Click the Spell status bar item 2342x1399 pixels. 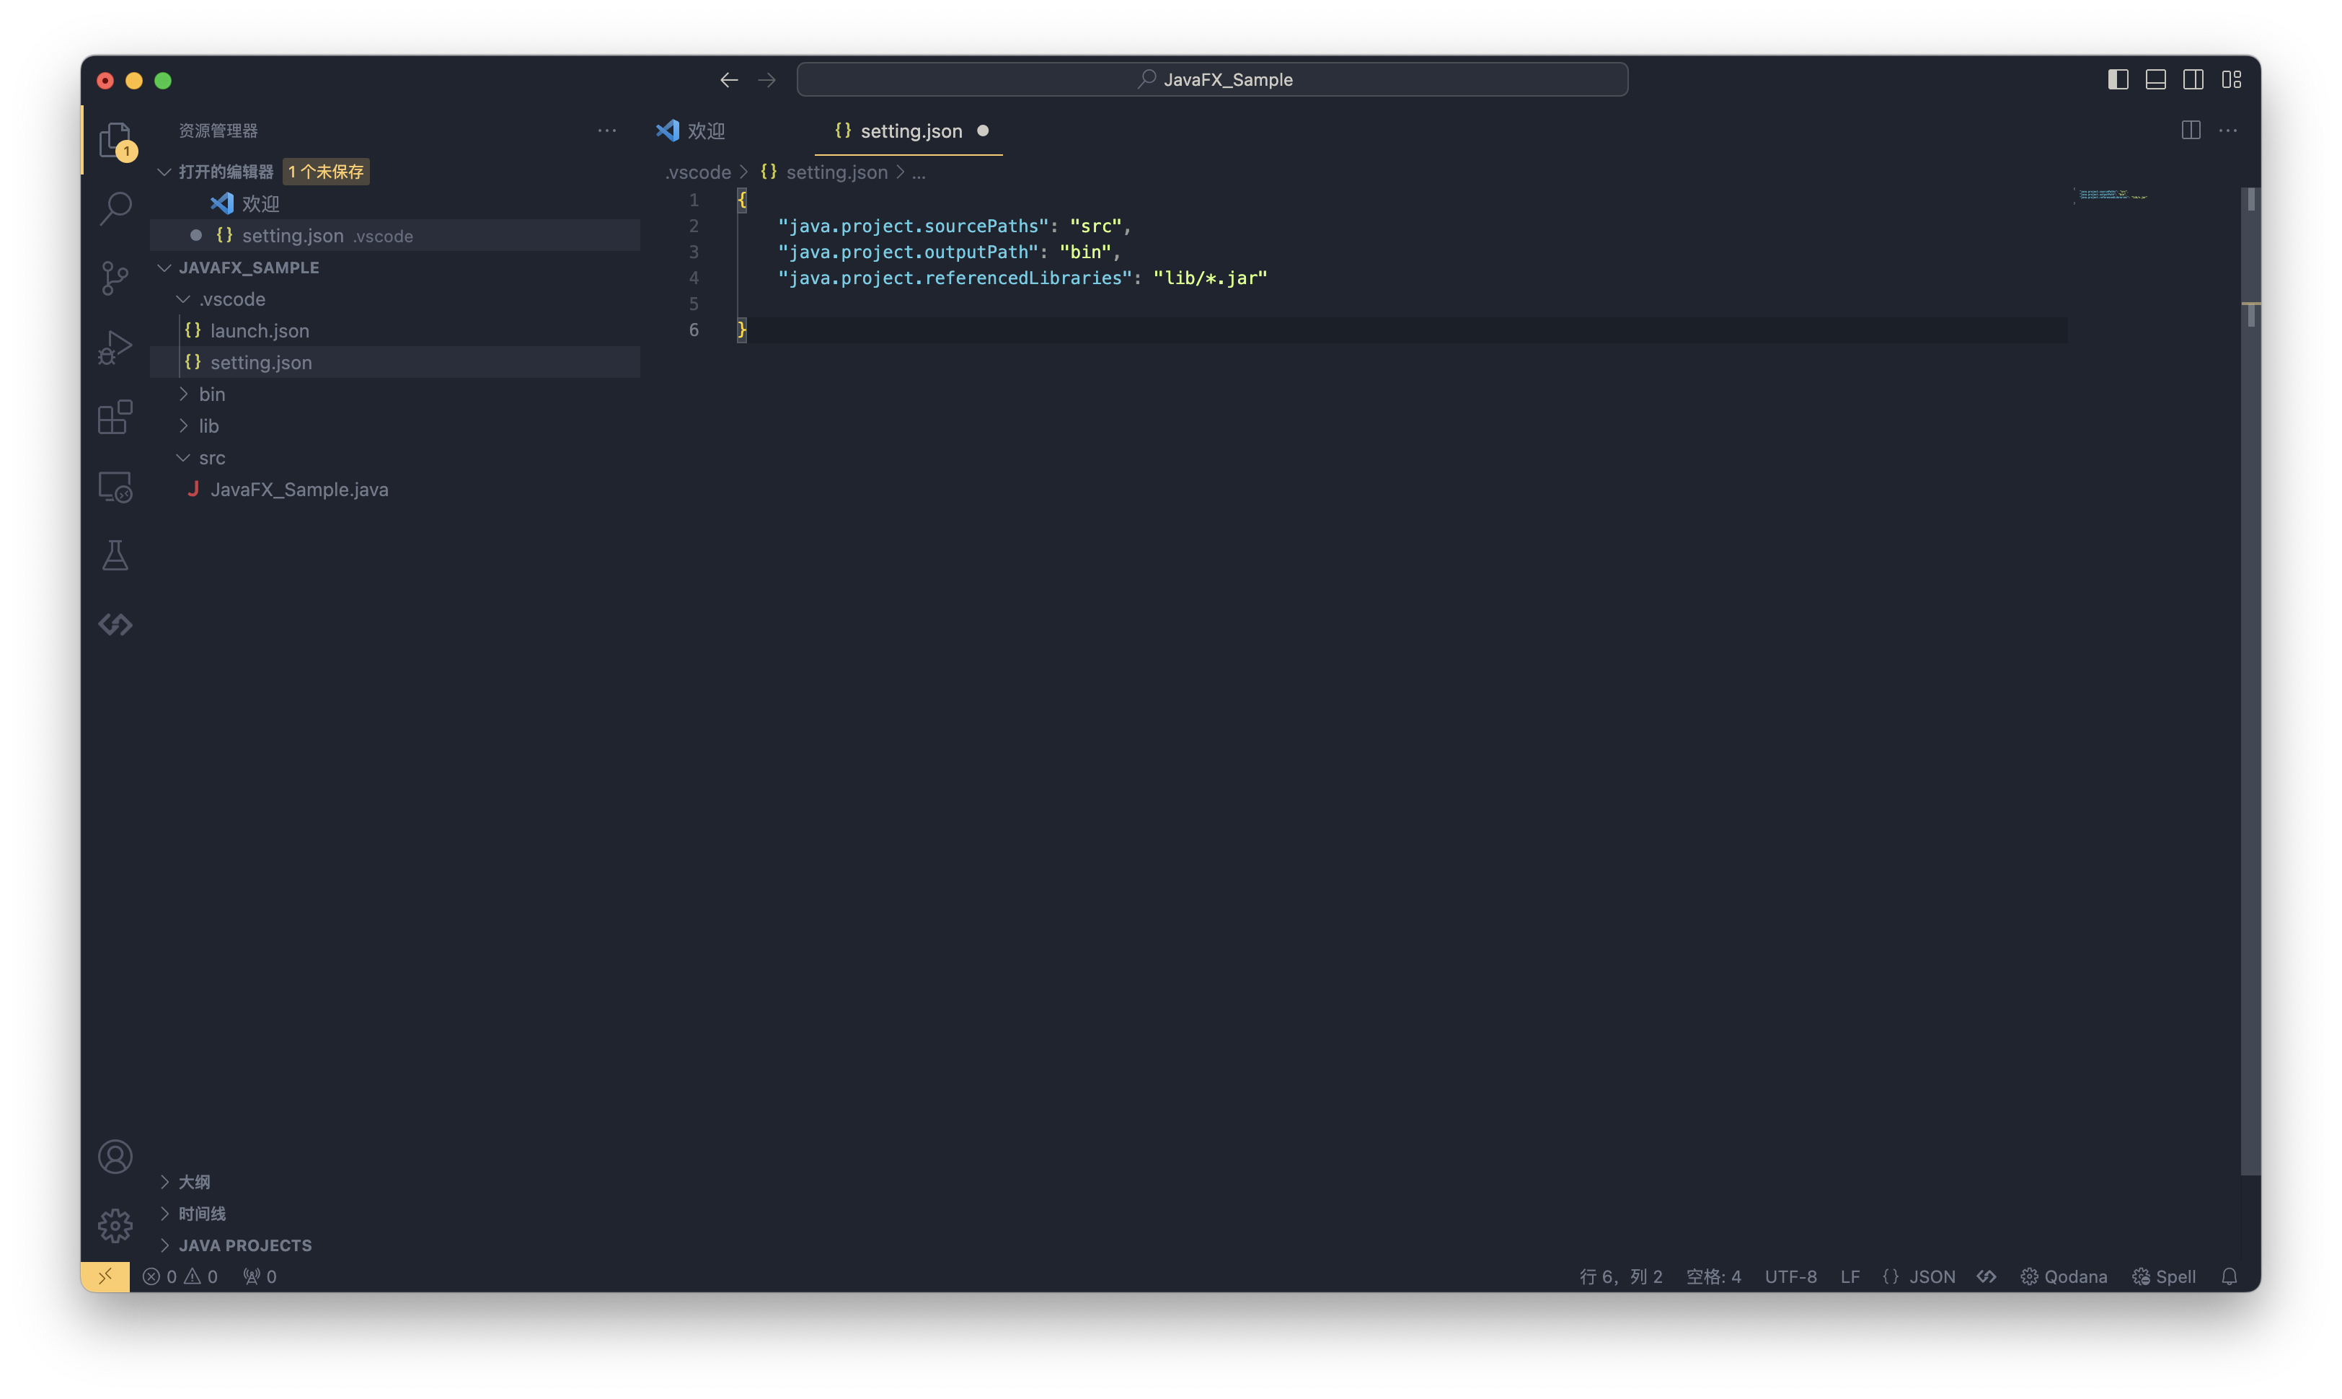coord(2164,1276)
